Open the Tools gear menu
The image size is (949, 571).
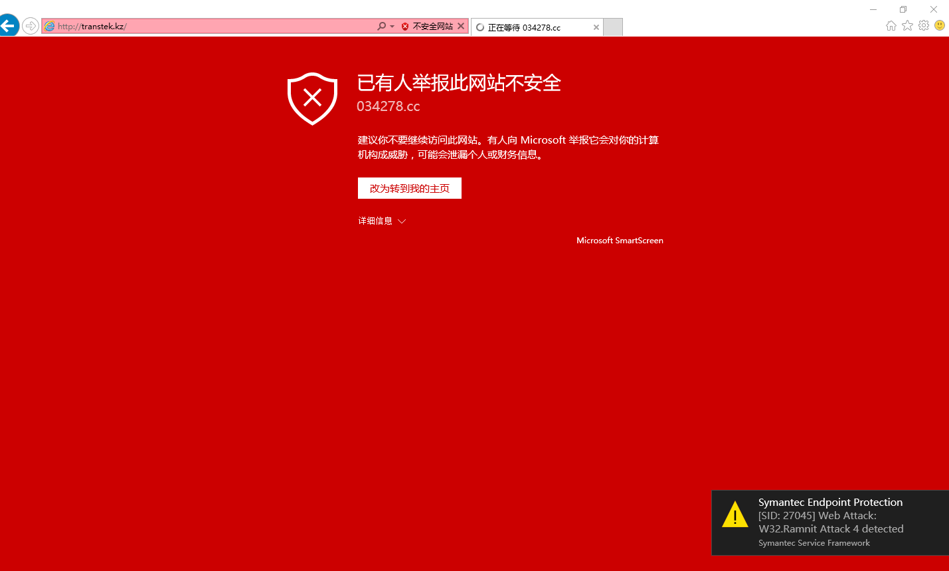924,25
